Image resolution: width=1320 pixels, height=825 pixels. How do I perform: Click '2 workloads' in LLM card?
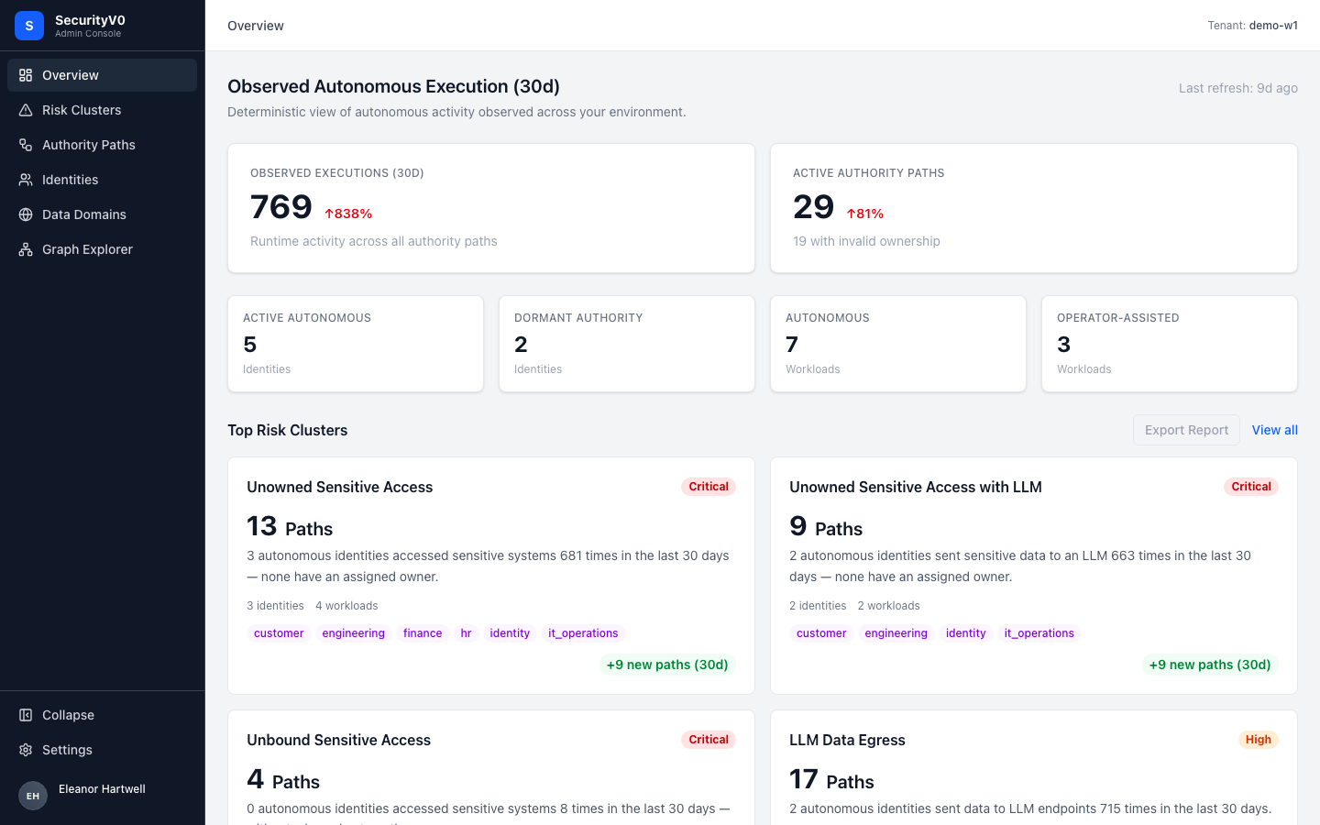pyautogui.click(x=889, y=606)
